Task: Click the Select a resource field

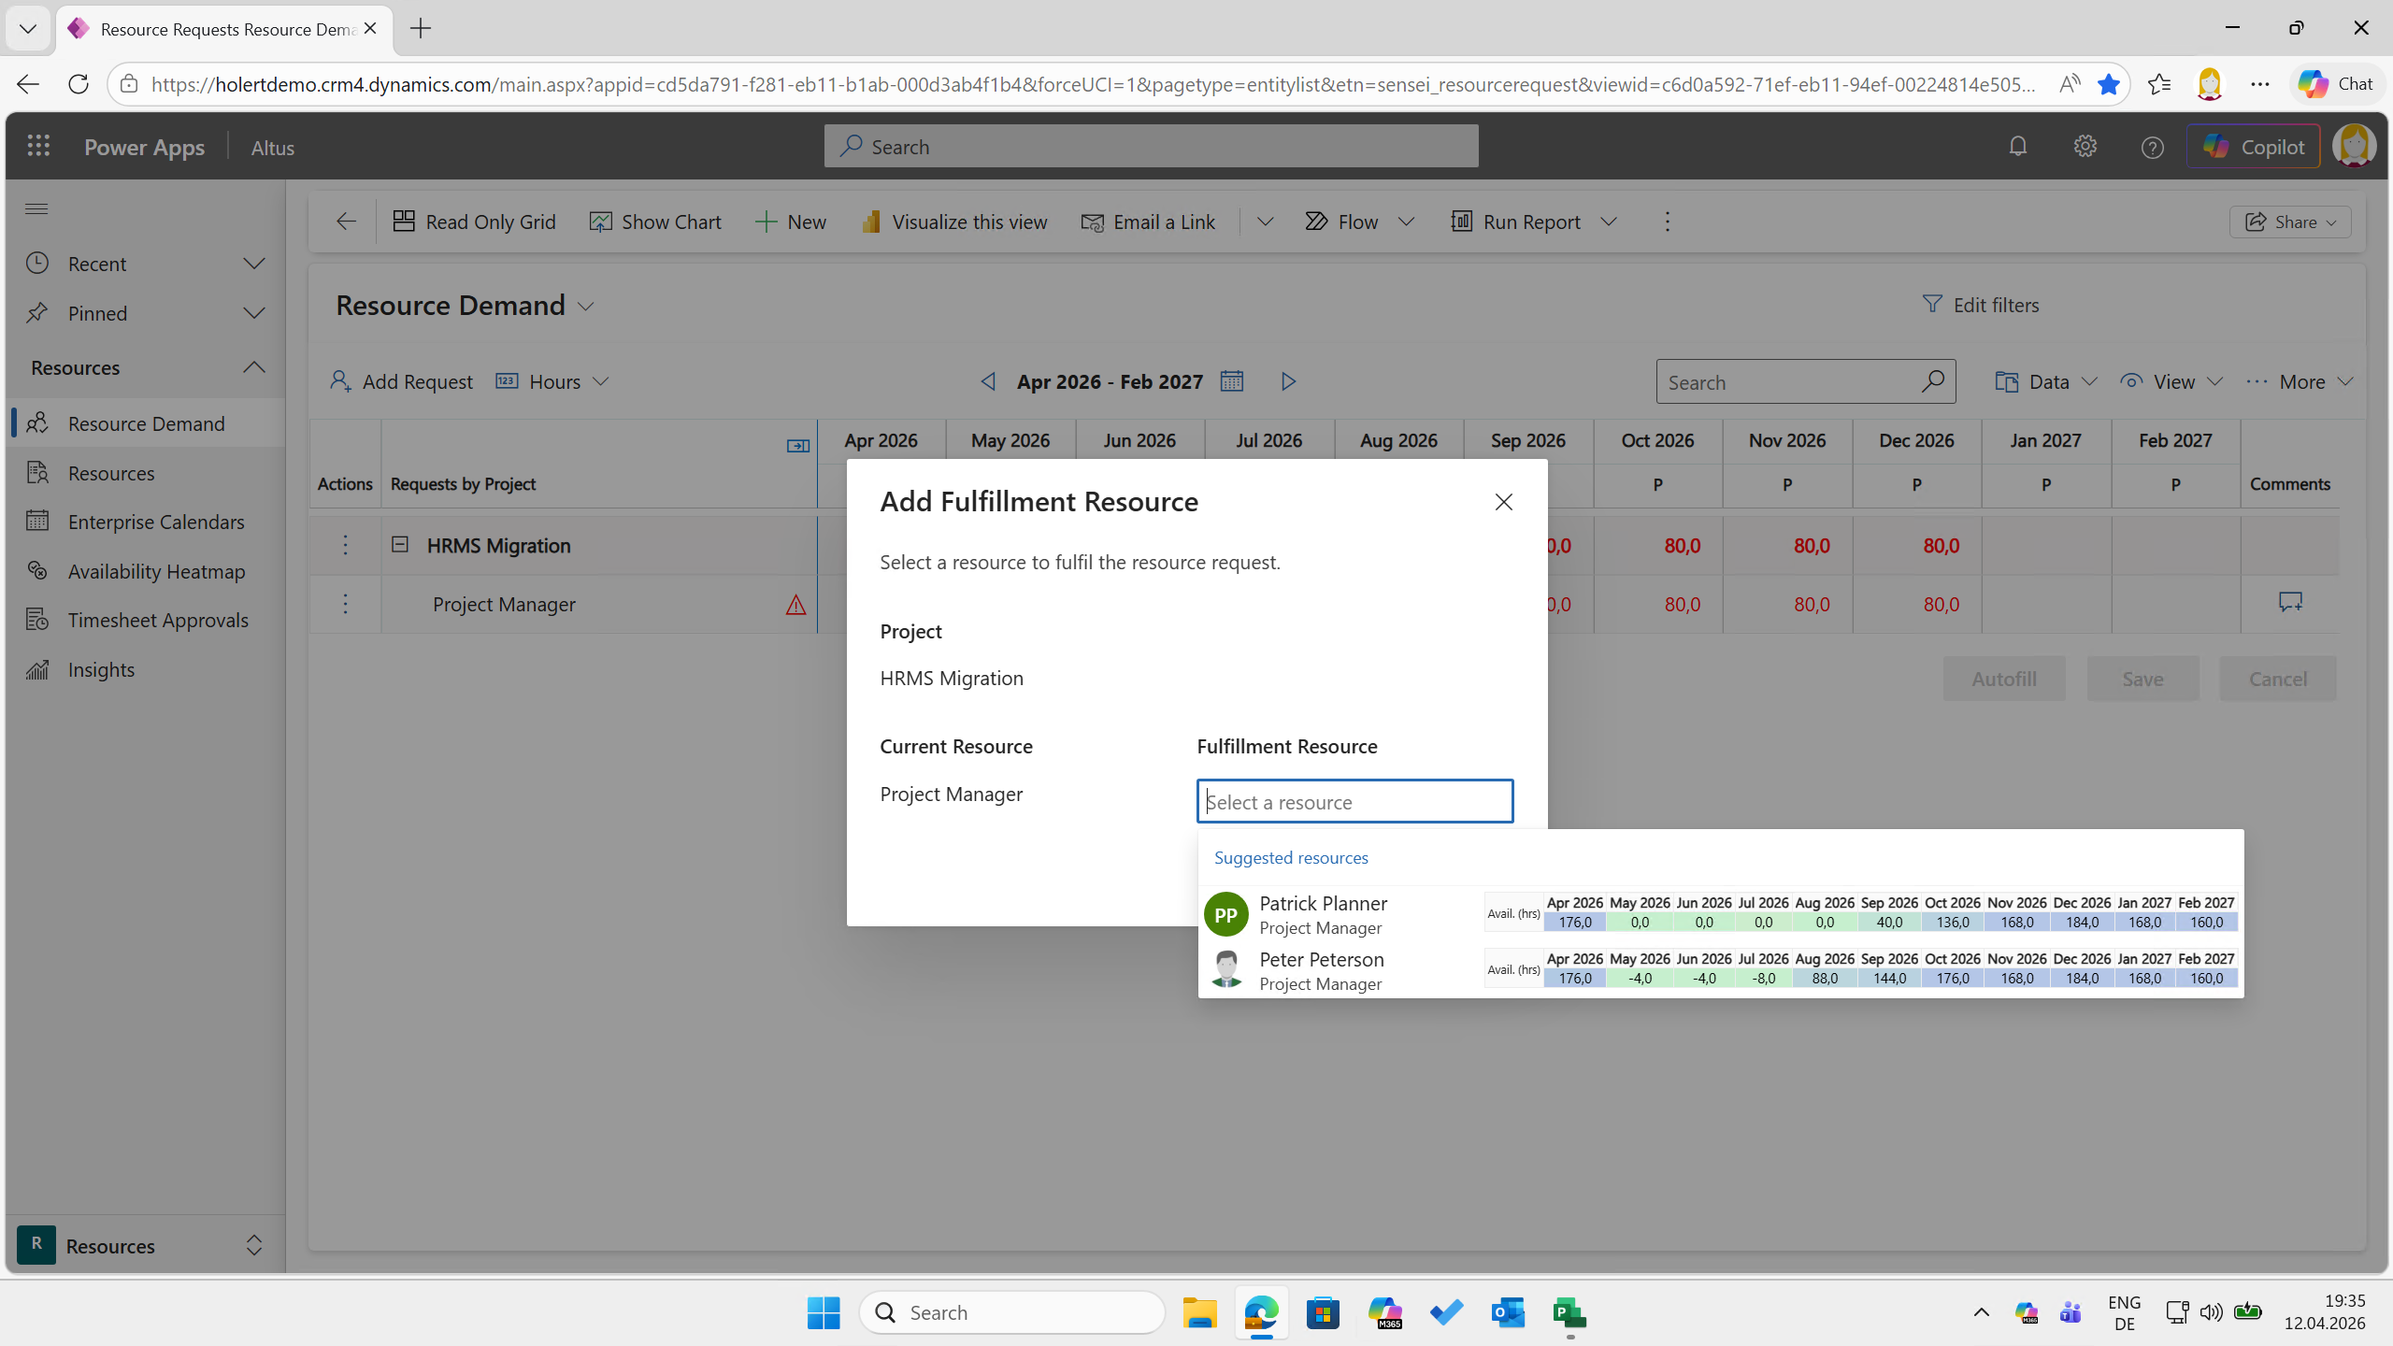Action: (x=1354, y=801)
